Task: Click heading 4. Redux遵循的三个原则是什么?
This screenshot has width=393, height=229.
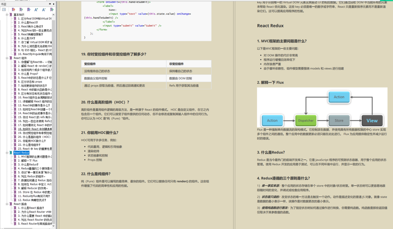Action: (283, 178)
